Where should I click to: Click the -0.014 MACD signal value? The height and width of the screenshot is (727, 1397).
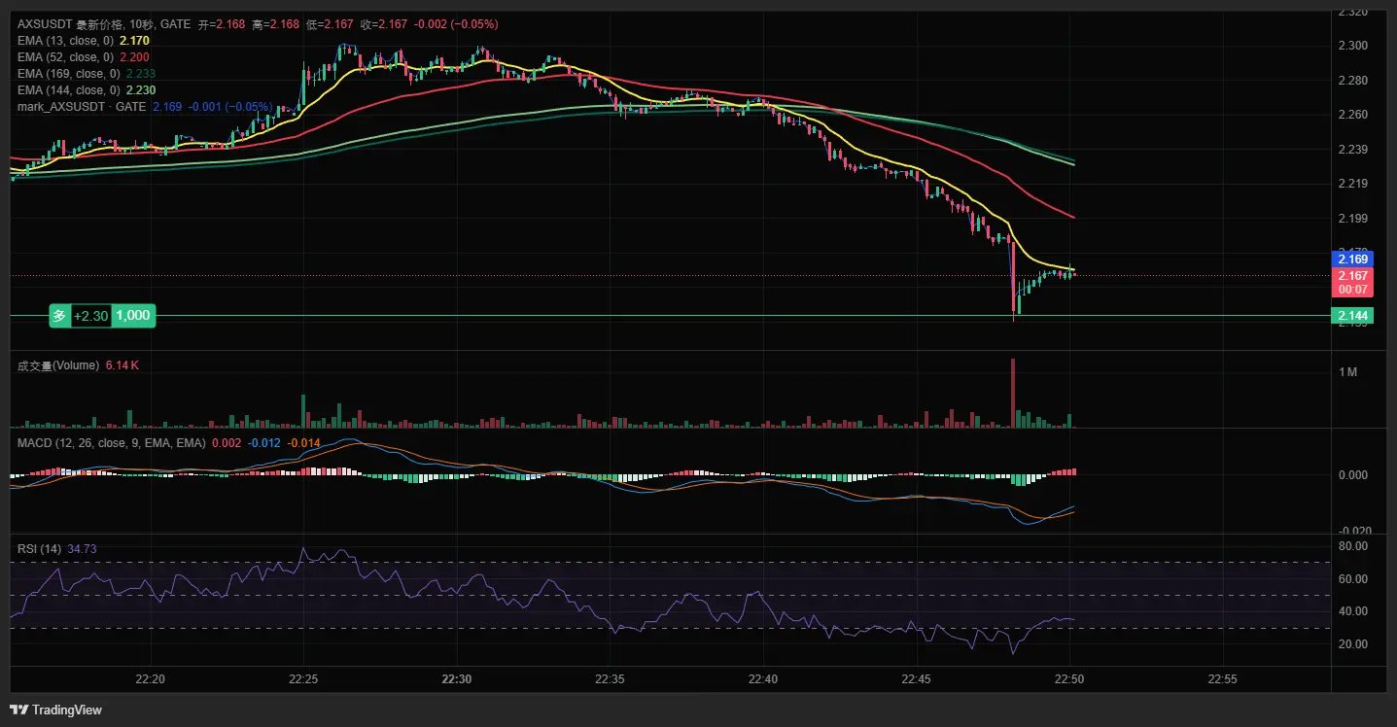(304, 443)
